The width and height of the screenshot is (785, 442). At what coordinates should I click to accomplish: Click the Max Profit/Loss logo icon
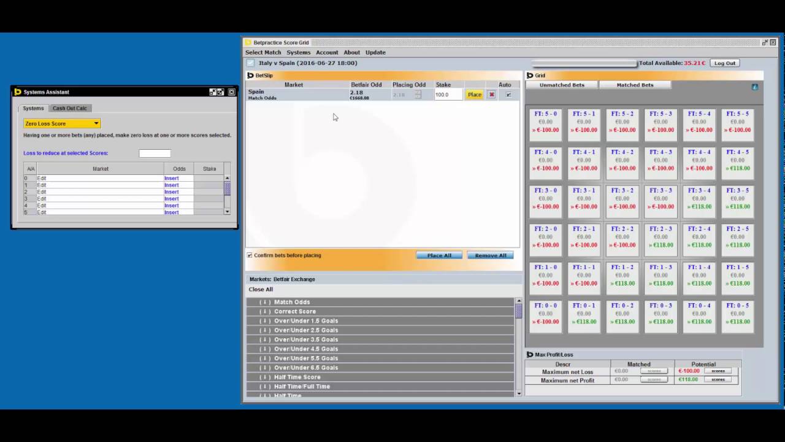click(530, 354)
